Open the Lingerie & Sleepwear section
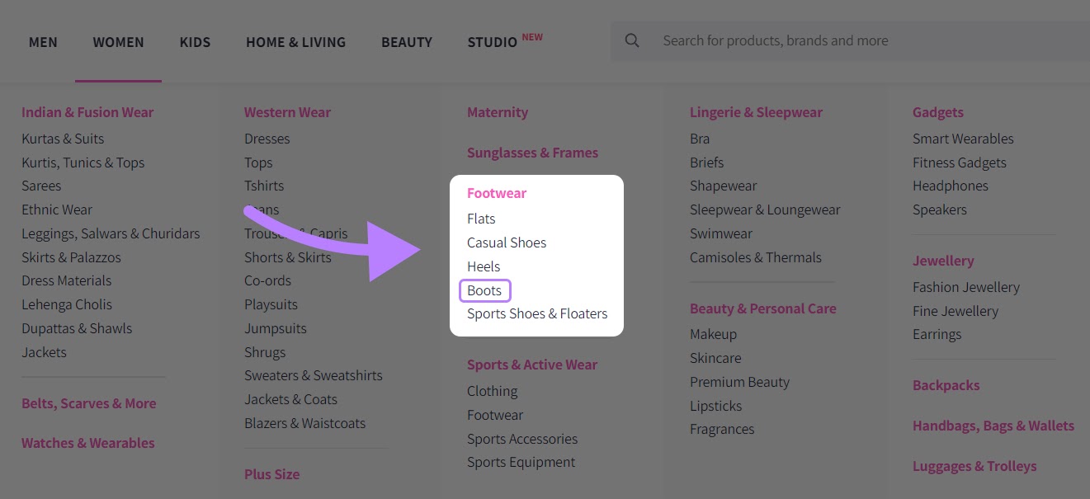This screenshot has height=499, width=1090. coord(756,111)
